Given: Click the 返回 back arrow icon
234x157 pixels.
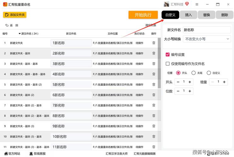Looking at the screenshot, I should (7, 25).
